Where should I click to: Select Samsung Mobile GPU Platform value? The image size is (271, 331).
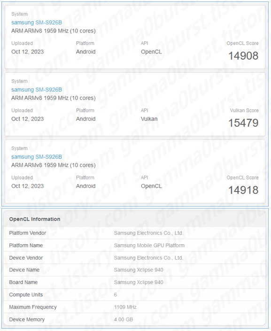tap(149, 246)
